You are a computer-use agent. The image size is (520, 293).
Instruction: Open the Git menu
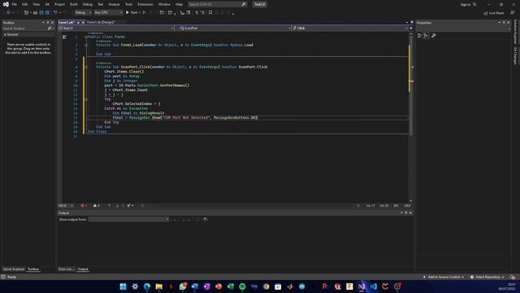(x=47, y=4)
